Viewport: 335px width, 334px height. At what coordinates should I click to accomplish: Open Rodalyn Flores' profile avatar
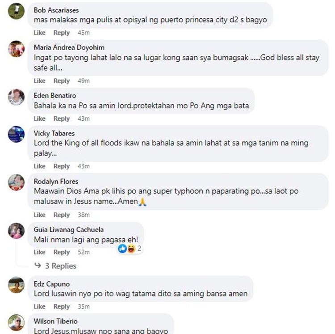[x=16, y=182]
